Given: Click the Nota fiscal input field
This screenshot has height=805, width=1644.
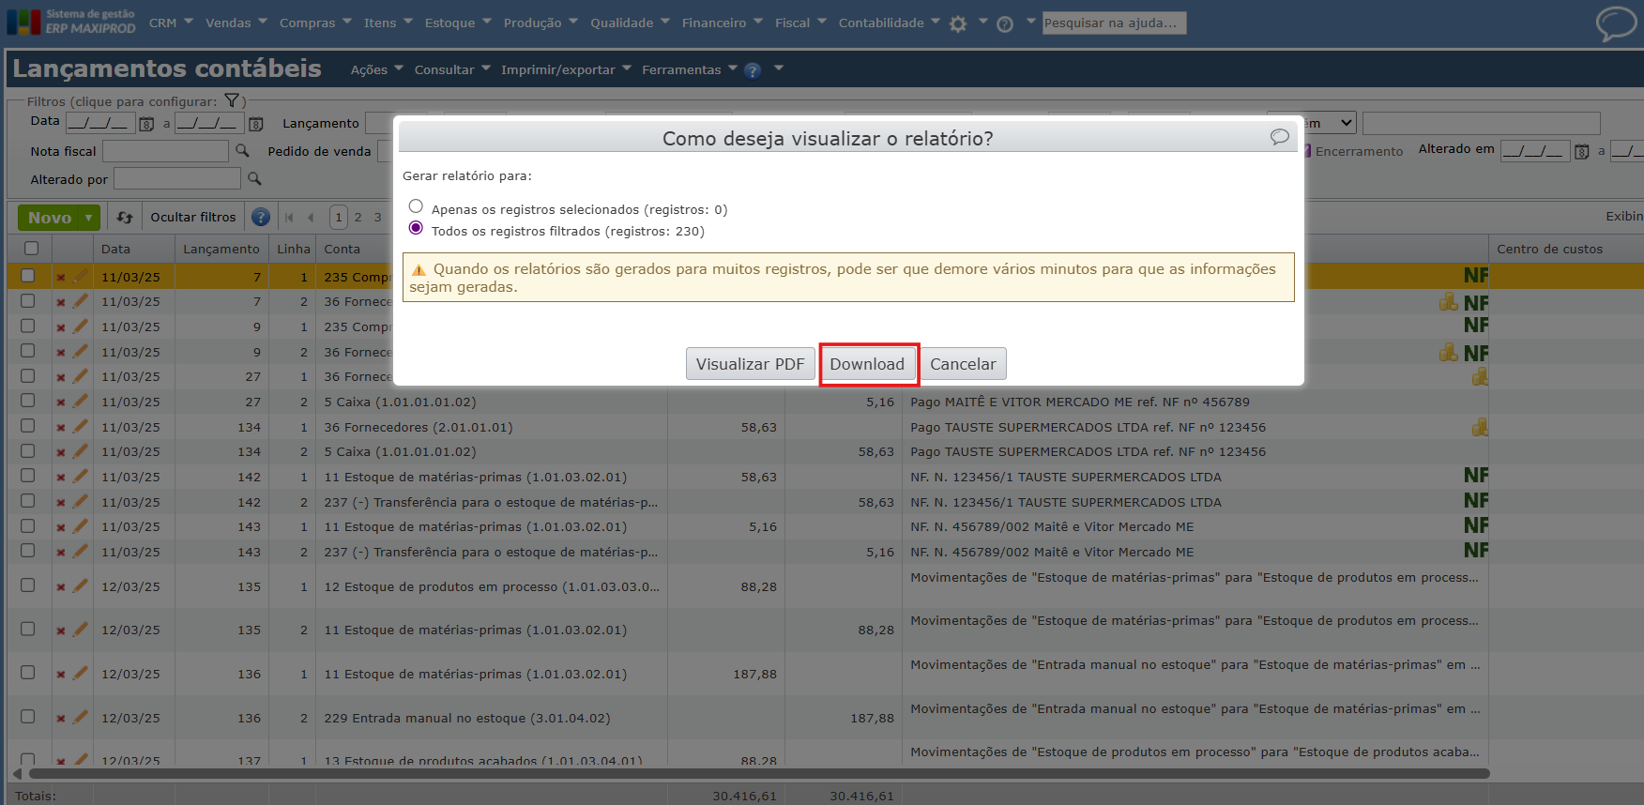Looking at the screenshot, I should coord(165,151).
